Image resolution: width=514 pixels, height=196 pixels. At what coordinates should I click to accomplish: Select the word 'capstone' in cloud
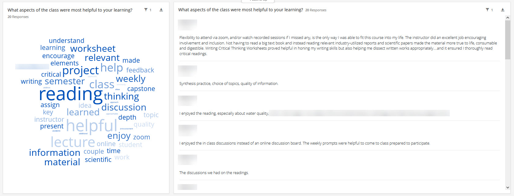141,89
